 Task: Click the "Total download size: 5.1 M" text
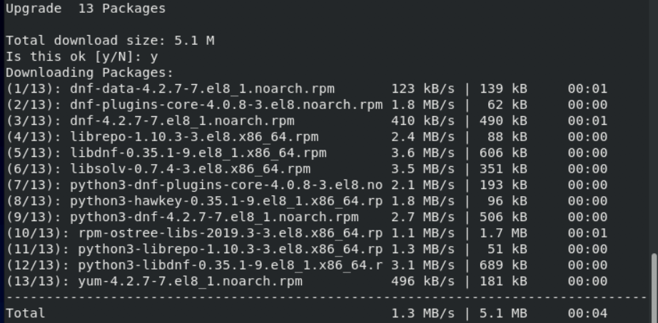[x=110, y=41]
